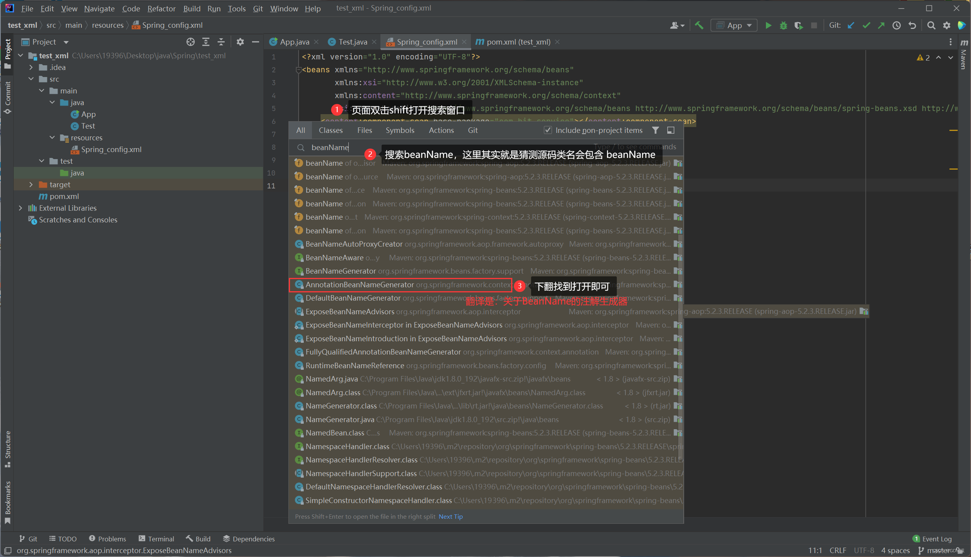The height and width of the screenshot is (557, 971).
Task: Open IDE settings gear in toolbar
Action: pos(946,25)
